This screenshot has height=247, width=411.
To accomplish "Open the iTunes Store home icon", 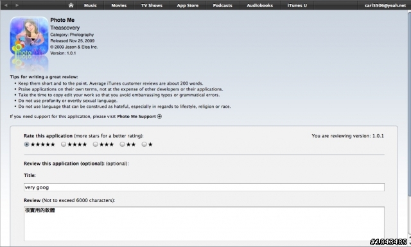I will (x=71, y=5).
